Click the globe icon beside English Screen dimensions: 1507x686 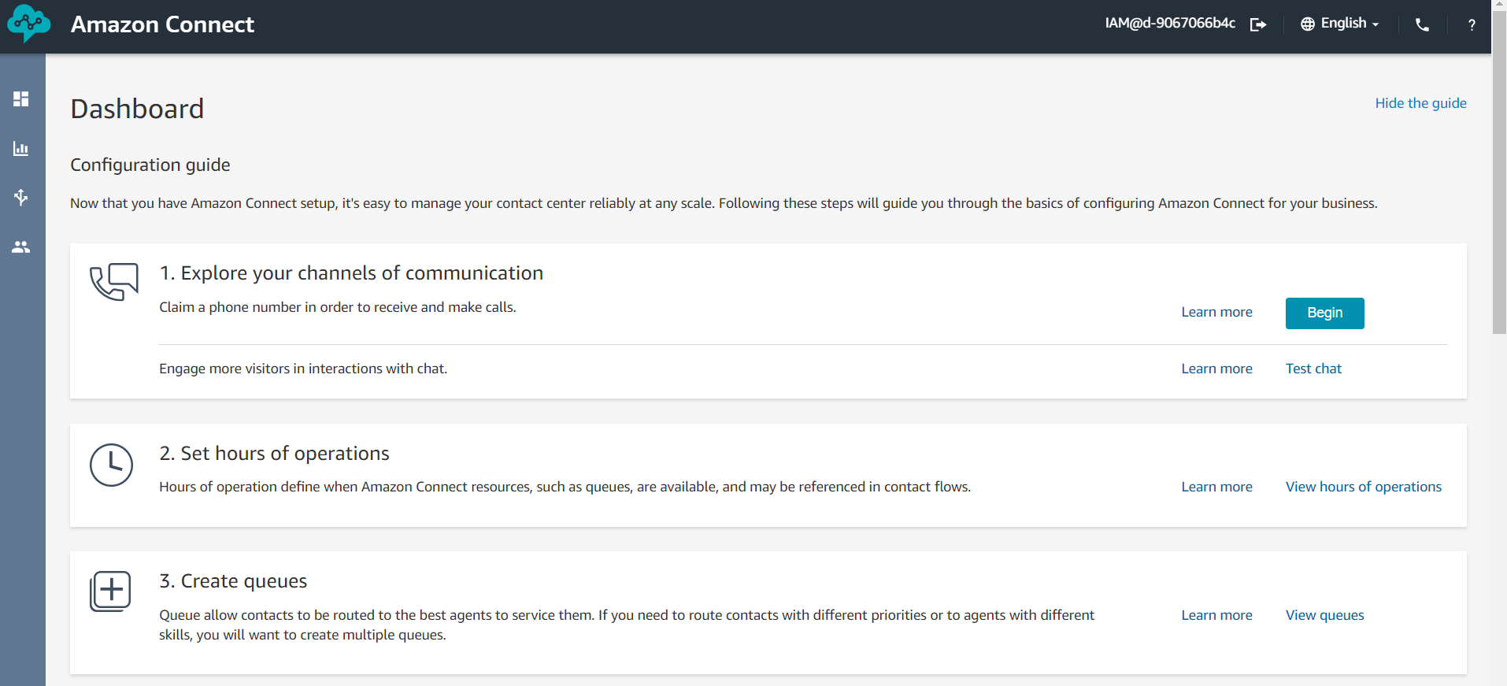pyautogui.click(x=1308, y=24)
